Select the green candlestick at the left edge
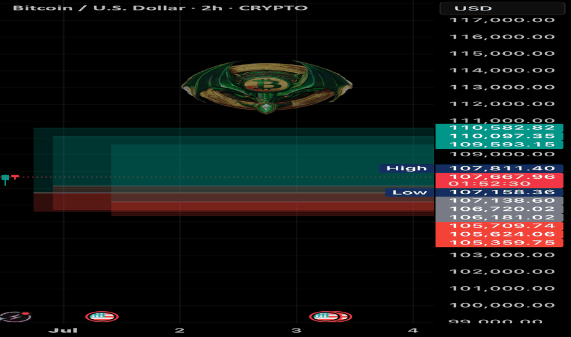571x337 pixels. [x=5, y=179]
